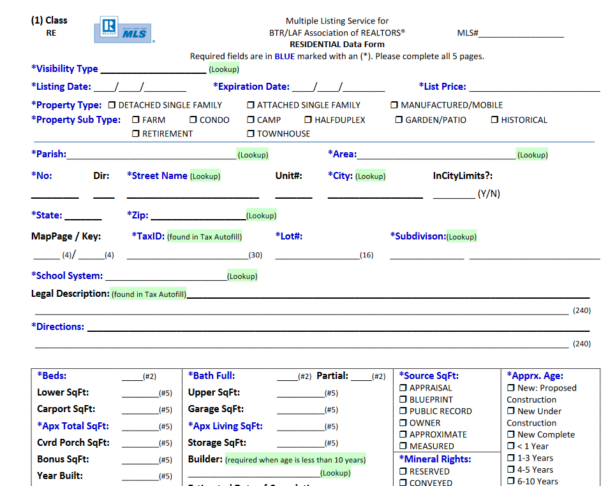Screen dimensions: 608x486
Task: Open the Parish lookup field
Action: coord(253,155)
